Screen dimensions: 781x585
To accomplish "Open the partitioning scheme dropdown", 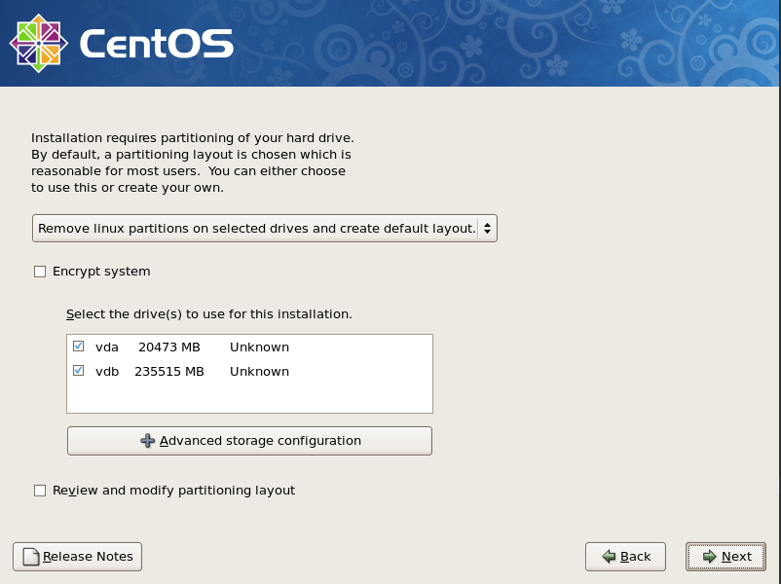I will (265, 229).
